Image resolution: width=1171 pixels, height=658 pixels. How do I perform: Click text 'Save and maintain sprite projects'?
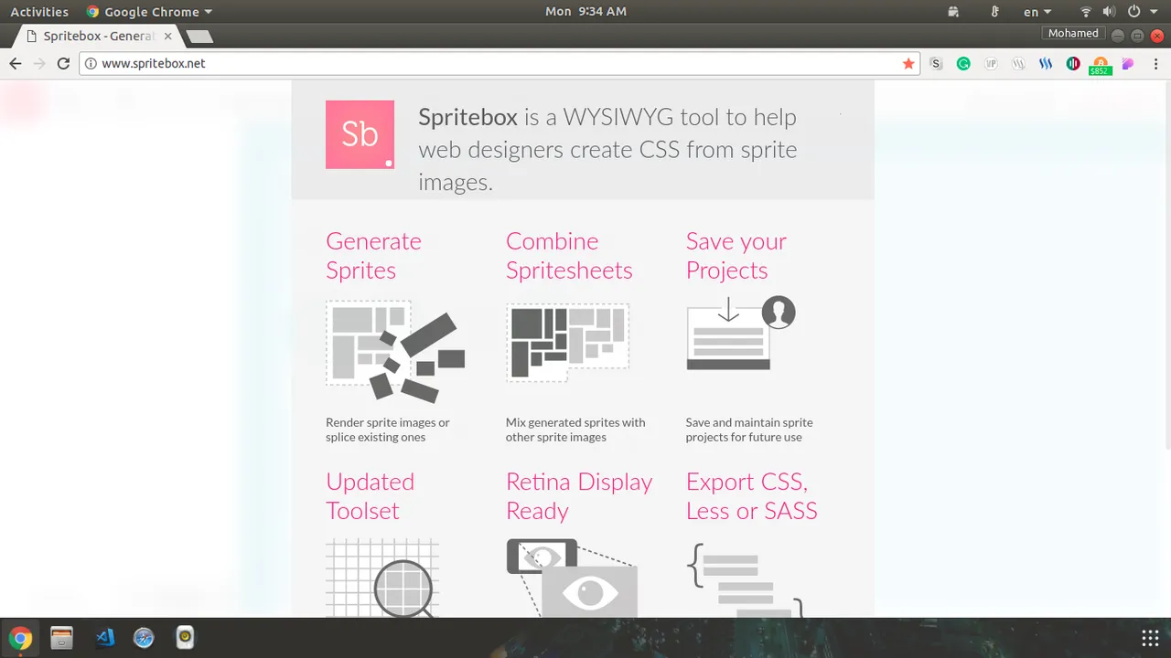[x=749, y=430]
